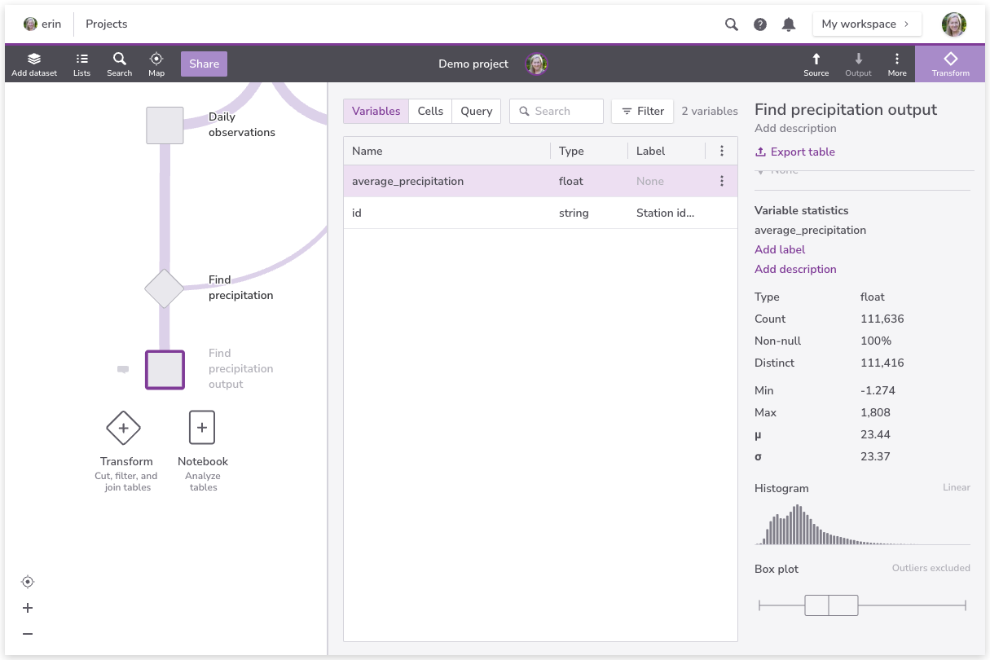The width and height of the screenshot is (990, 660).
Task: Open the More options menu in toolbar
Action: tap(896, 59)
